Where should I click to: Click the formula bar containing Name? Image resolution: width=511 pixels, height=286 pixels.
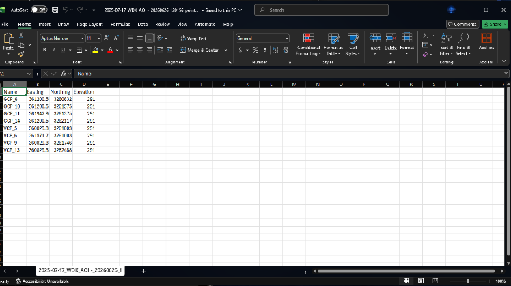click(288, 74)
